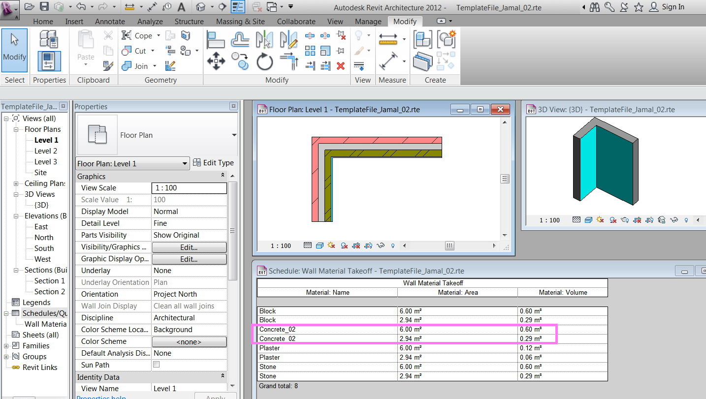Activate the Move tool icon
Viewport: 706px width, 399px height.
pyautogui.click(x=216, y=61)
